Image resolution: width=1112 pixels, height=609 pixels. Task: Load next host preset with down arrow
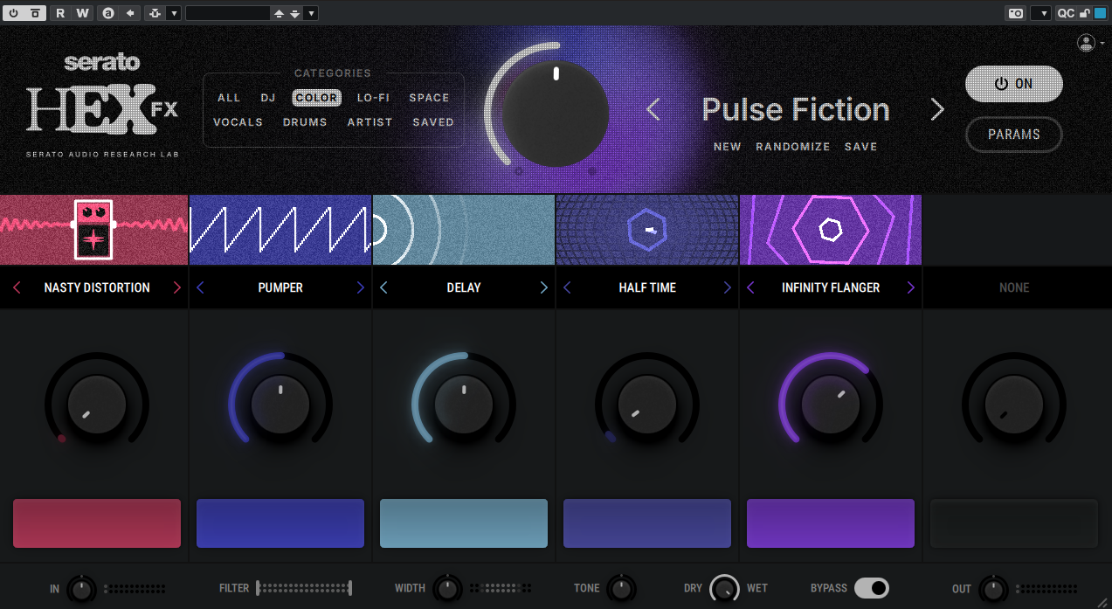pyautogui.click(x=295, y=13)
